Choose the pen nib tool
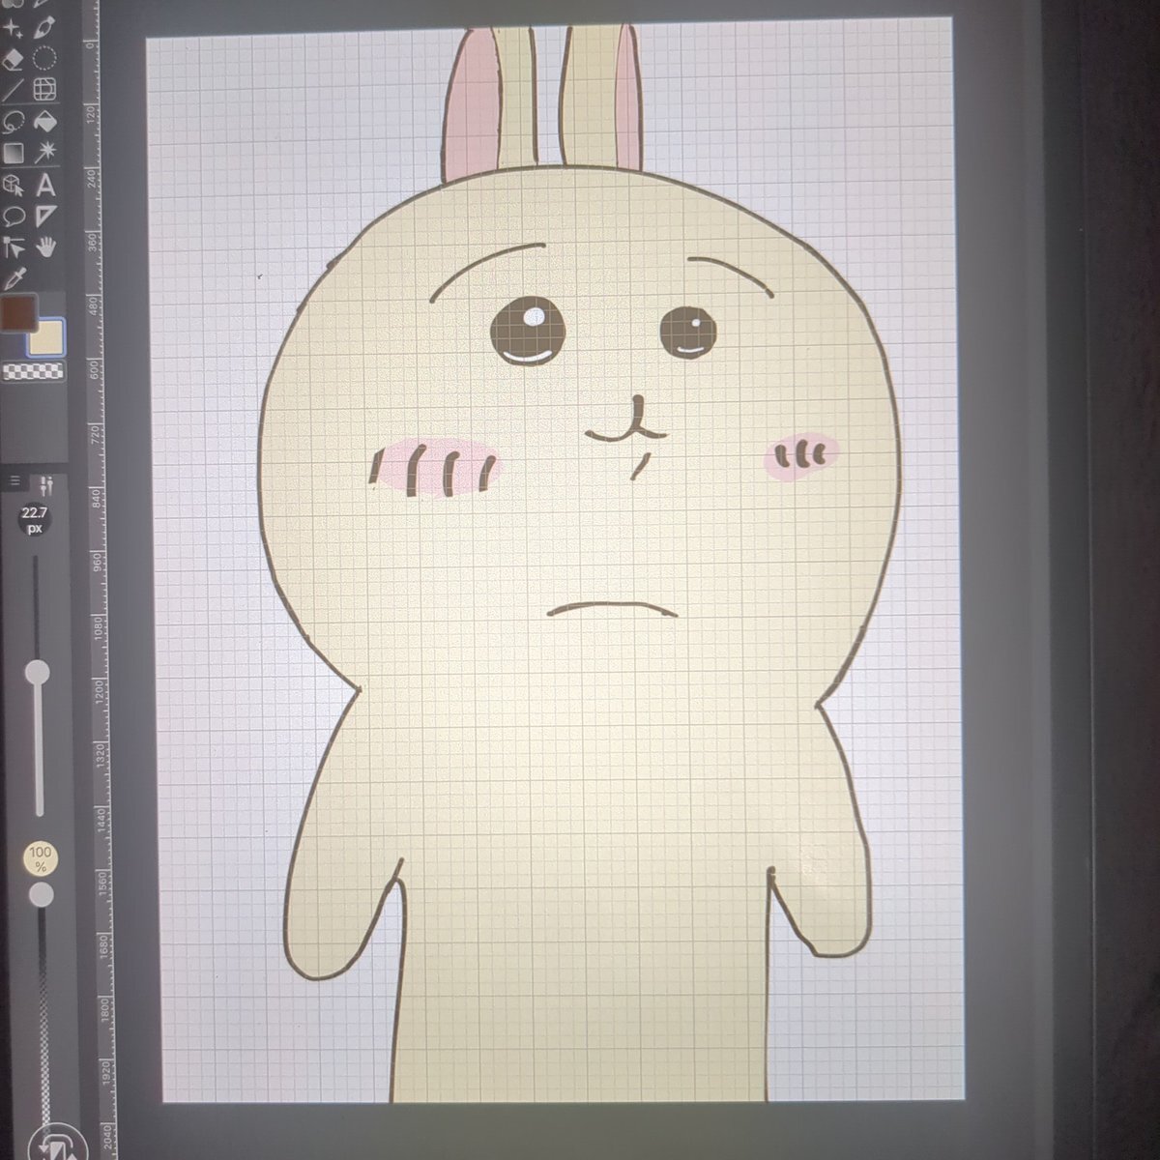The width and height of the screenshot is (1160, 1160). (x=44, y=29)
